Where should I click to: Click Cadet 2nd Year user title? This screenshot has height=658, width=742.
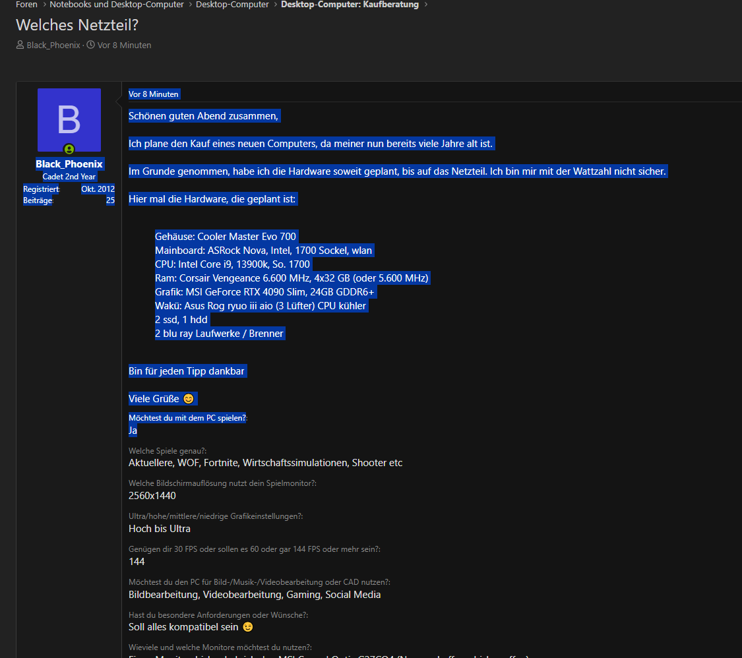[69, 177]
